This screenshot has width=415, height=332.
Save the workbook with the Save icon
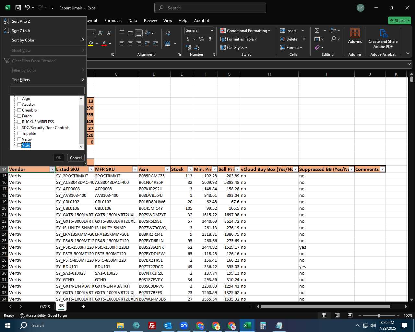click(18, 8)
